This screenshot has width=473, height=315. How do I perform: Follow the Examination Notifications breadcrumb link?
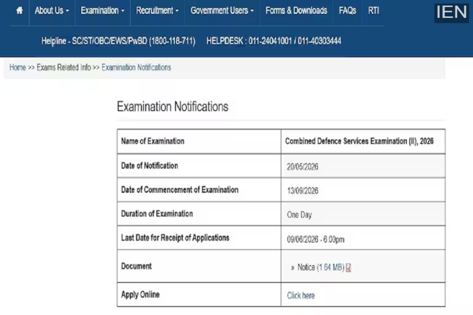(x=136, y=68)
